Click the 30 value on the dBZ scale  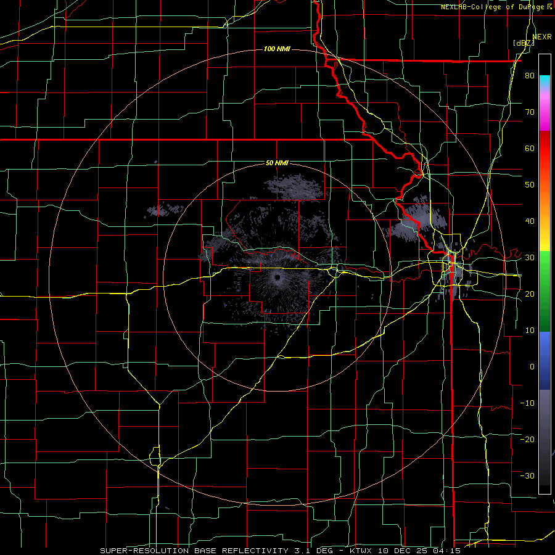(x=530, y=258)
